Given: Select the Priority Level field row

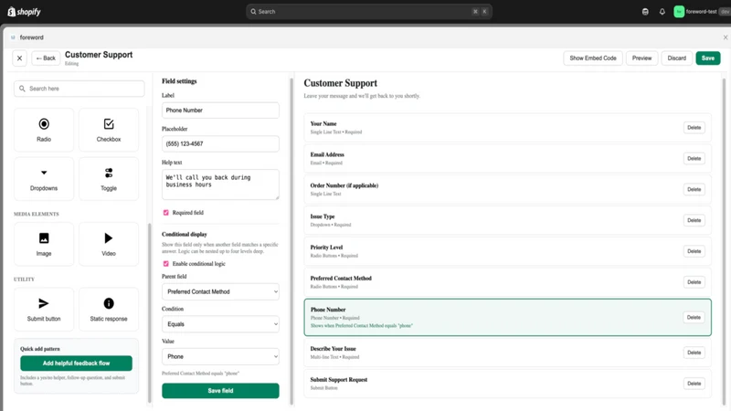Looking at the screenshot, I should [x=508, y=251].
